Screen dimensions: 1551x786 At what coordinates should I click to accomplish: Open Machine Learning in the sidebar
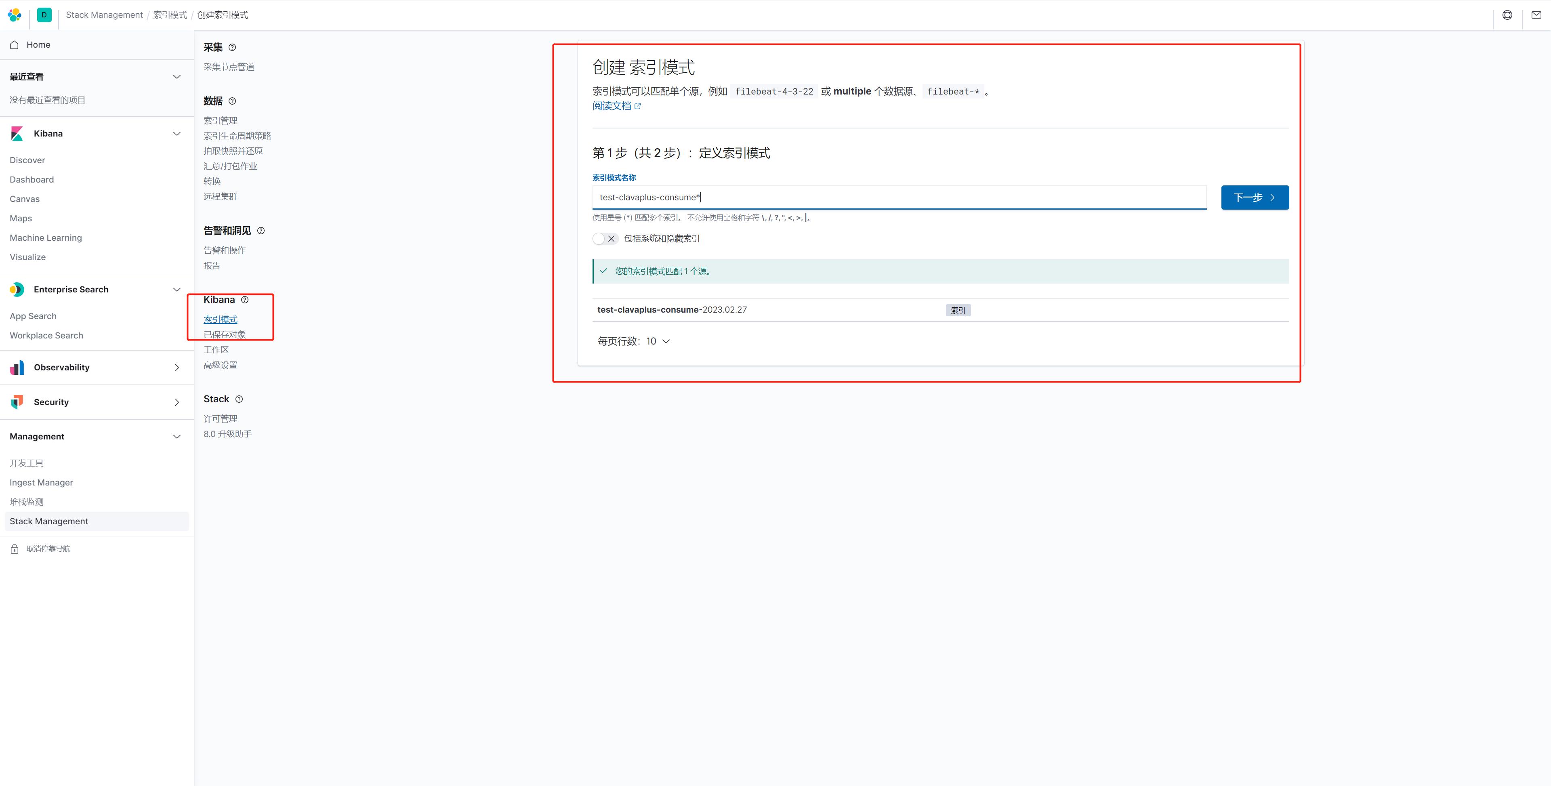coord(46,237)
